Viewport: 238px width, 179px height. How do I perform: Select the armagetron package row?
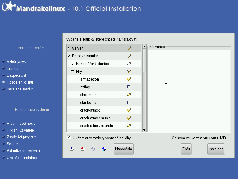pyautogui.click(x=104, y=79)
